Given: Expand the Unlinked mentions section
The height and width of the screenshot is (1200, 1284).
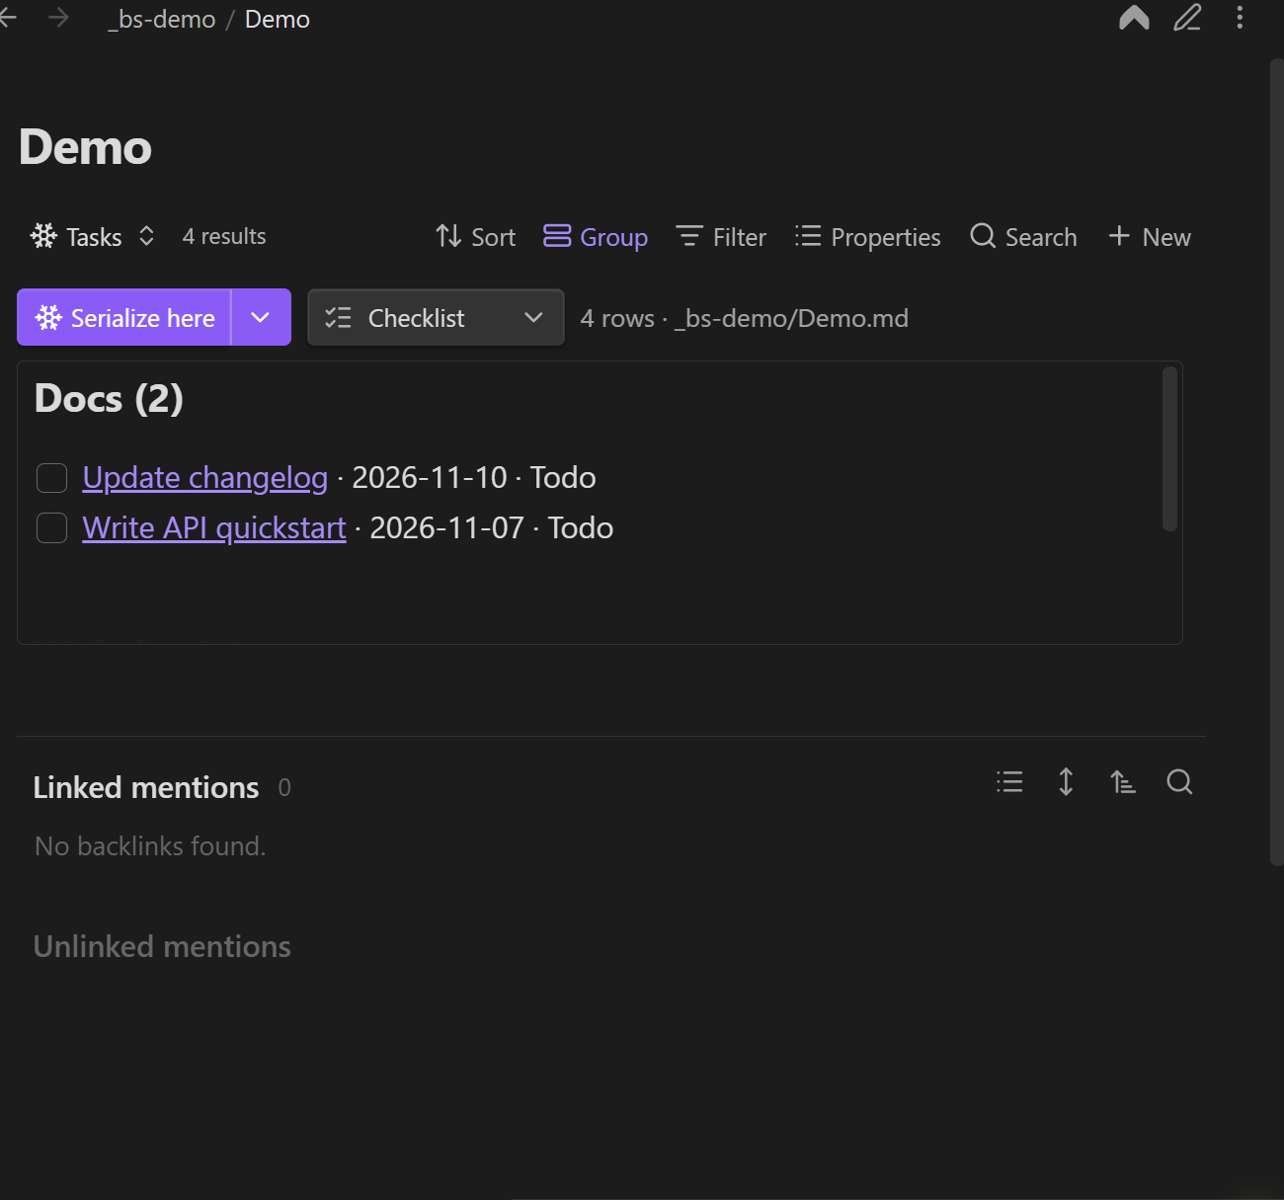Looking at the screenshot, I should click(162, 946).
